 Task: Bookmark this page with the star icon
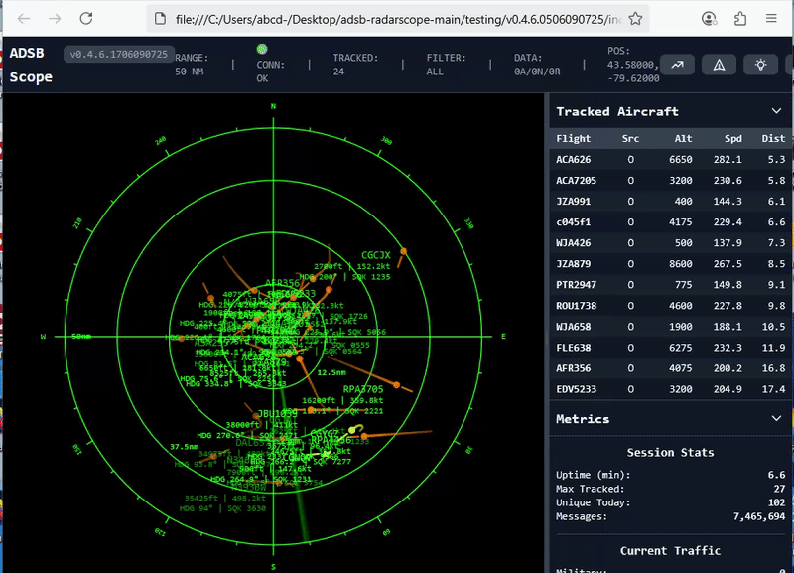pyautogui.click(x=635, y=19)
